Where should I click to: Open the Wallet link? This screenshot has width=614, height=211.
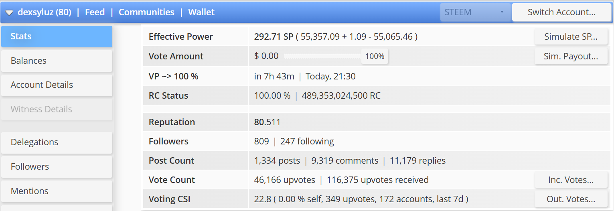[x=201, y=12]
